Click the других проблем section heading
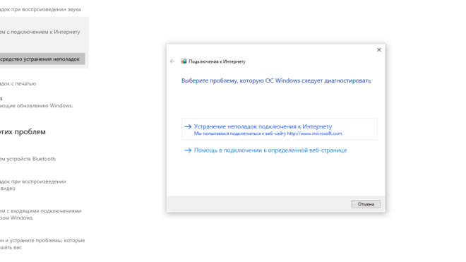Viewport: 466px width, 262px height. coord(23,132)
